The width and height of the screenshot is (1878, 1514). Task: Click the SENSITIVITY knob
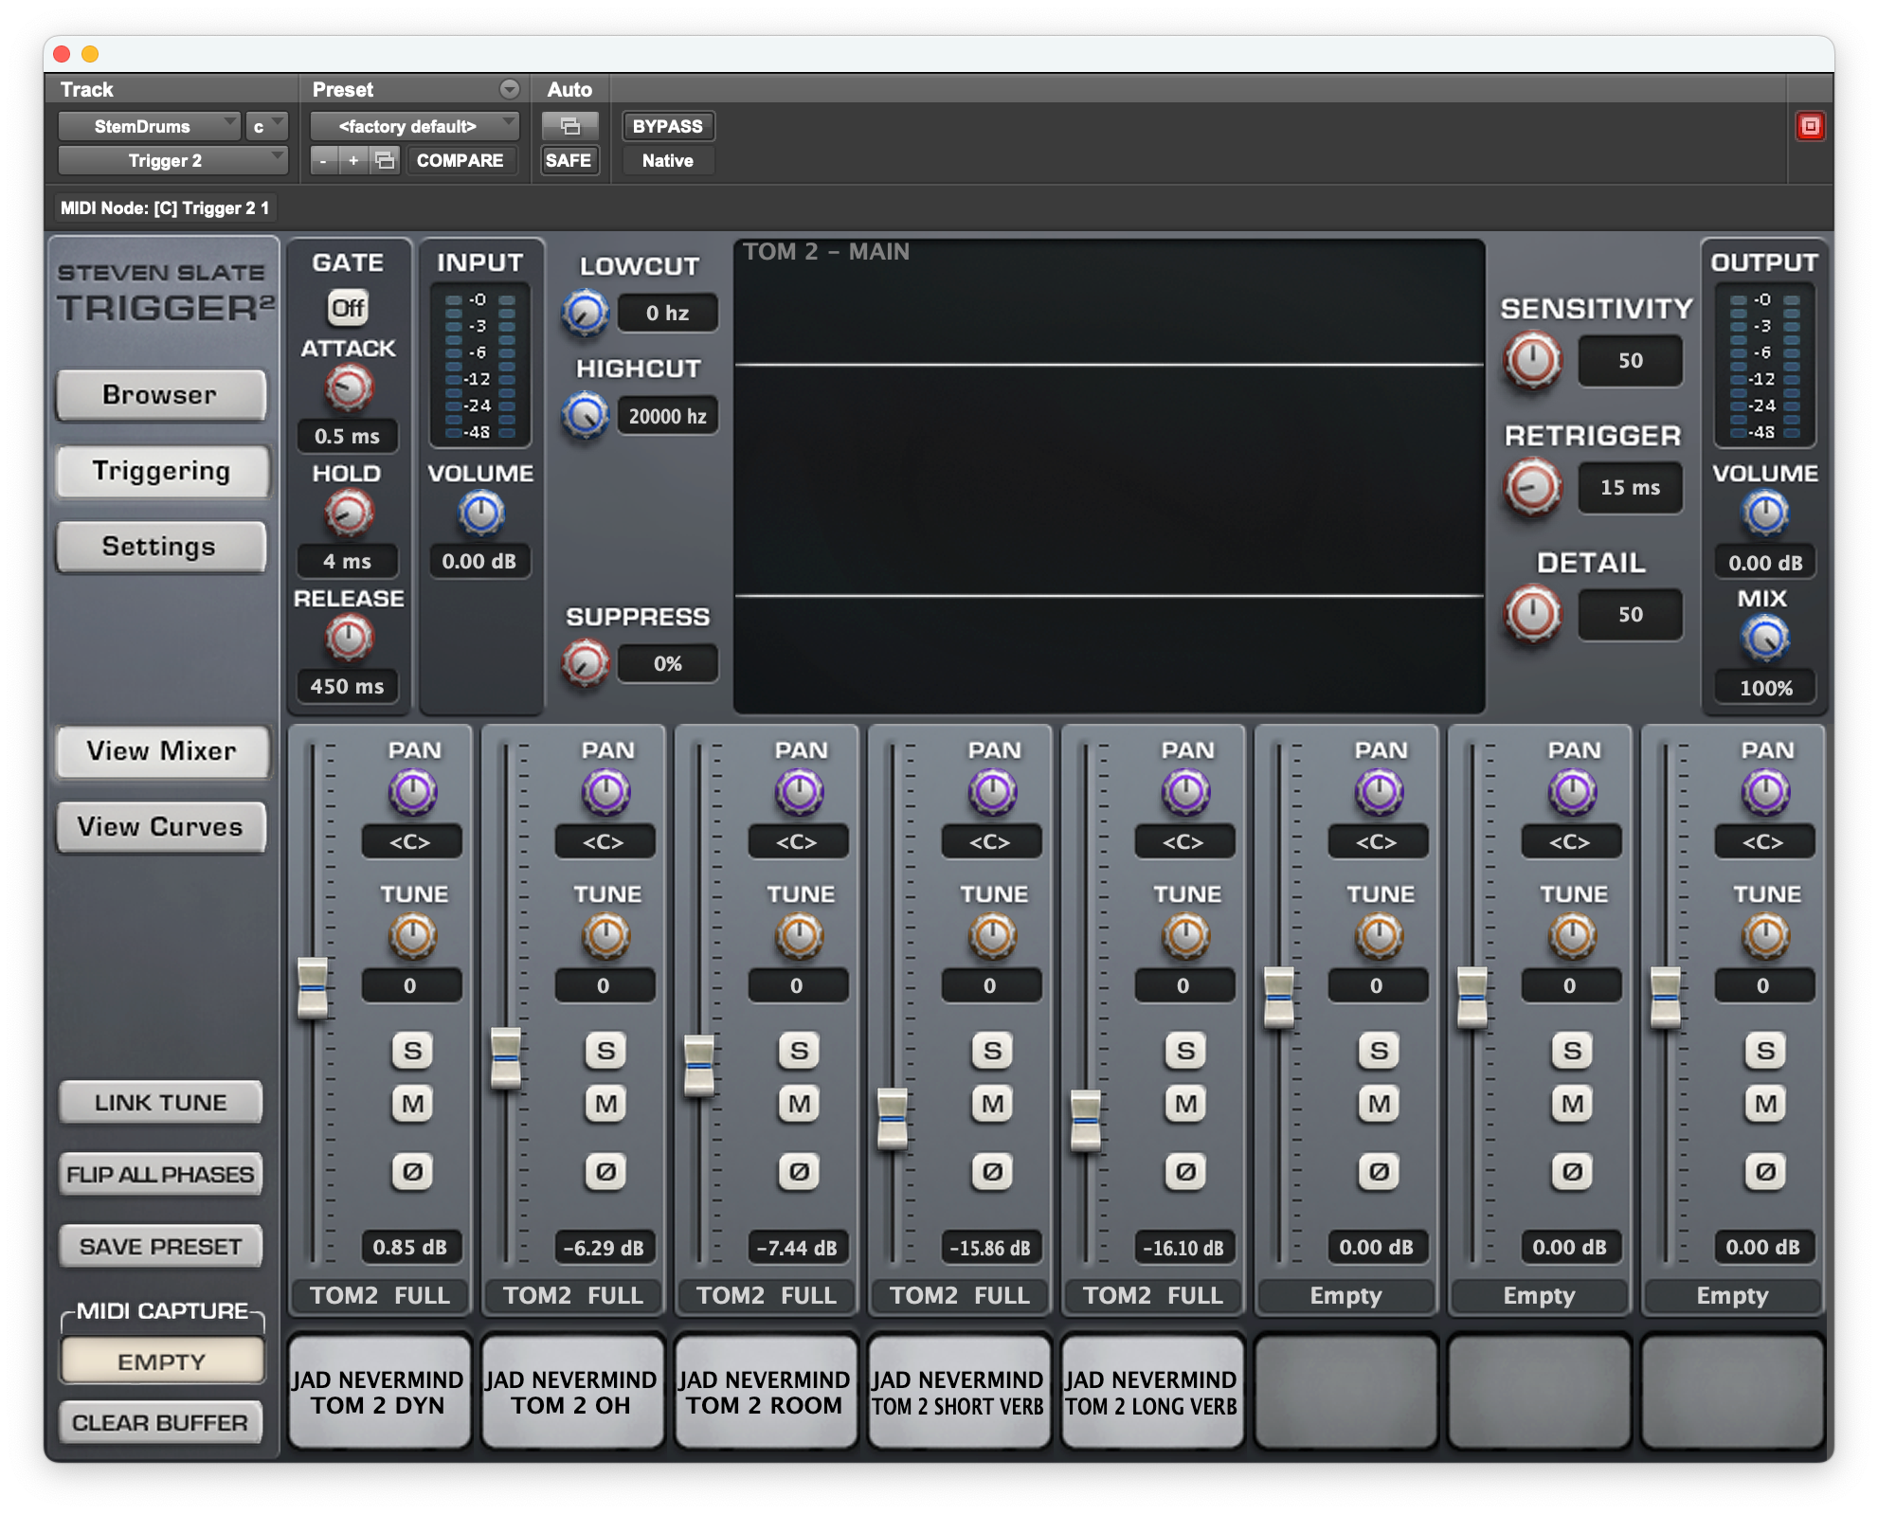click(x=1533, y=361)
